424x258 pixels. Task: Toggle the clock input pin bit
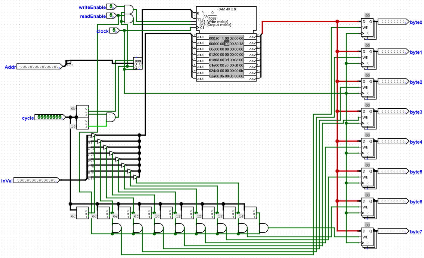(115, 31)
